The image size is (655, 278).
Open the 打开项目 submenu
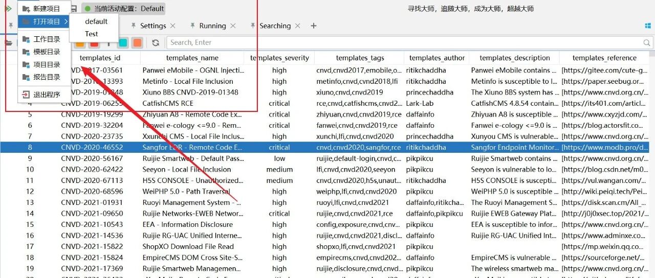click(x=44, y=21)
